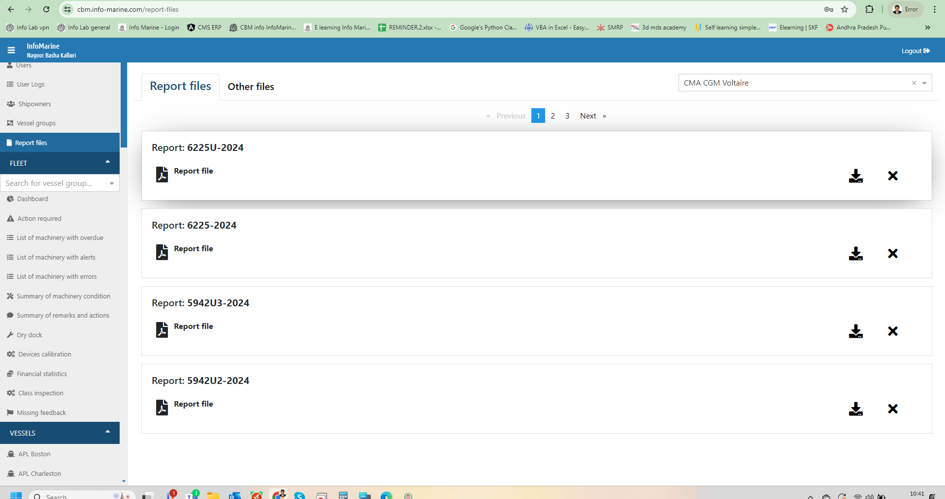The width and height of the screenshot is (945, 499).
Task: Open Windows Start menu
Action: click(x=16, y=495)
